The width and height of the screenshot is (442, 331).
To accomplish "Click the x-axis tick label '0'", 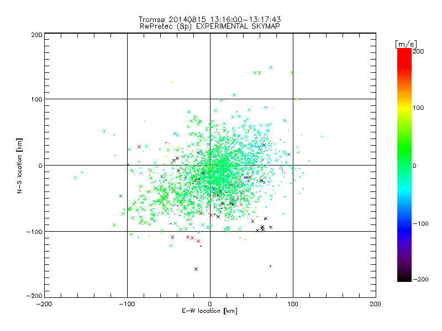I will click(x=210, y=304).
